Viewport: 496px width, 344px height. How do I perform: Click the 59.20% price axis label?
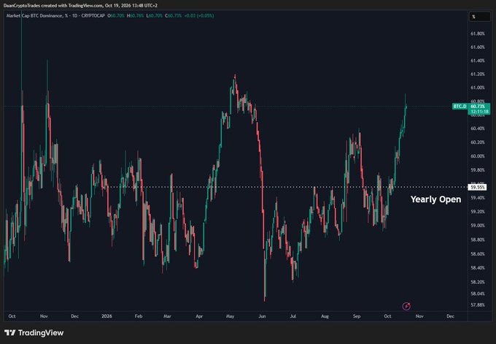478,211
